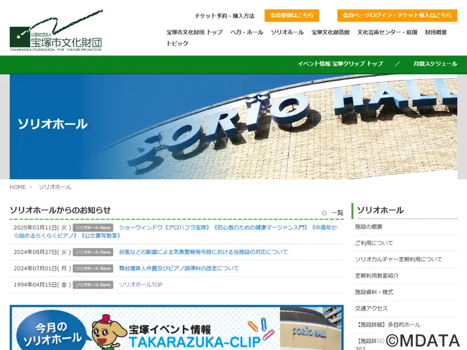Open the typhoon weather warning notice link
This screenshot has height=350, width=467.
(x=203, y=252)
